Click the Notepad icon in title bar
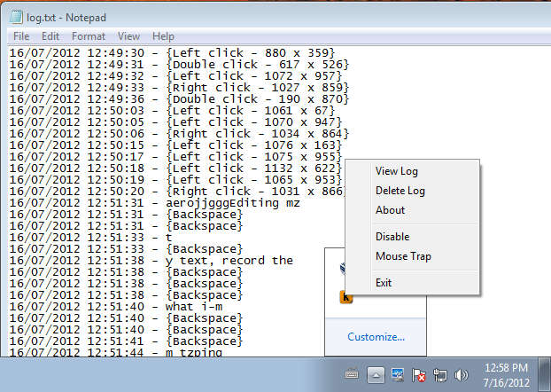The height and width of the screenshot is (392, 551). tap(16, 17)
